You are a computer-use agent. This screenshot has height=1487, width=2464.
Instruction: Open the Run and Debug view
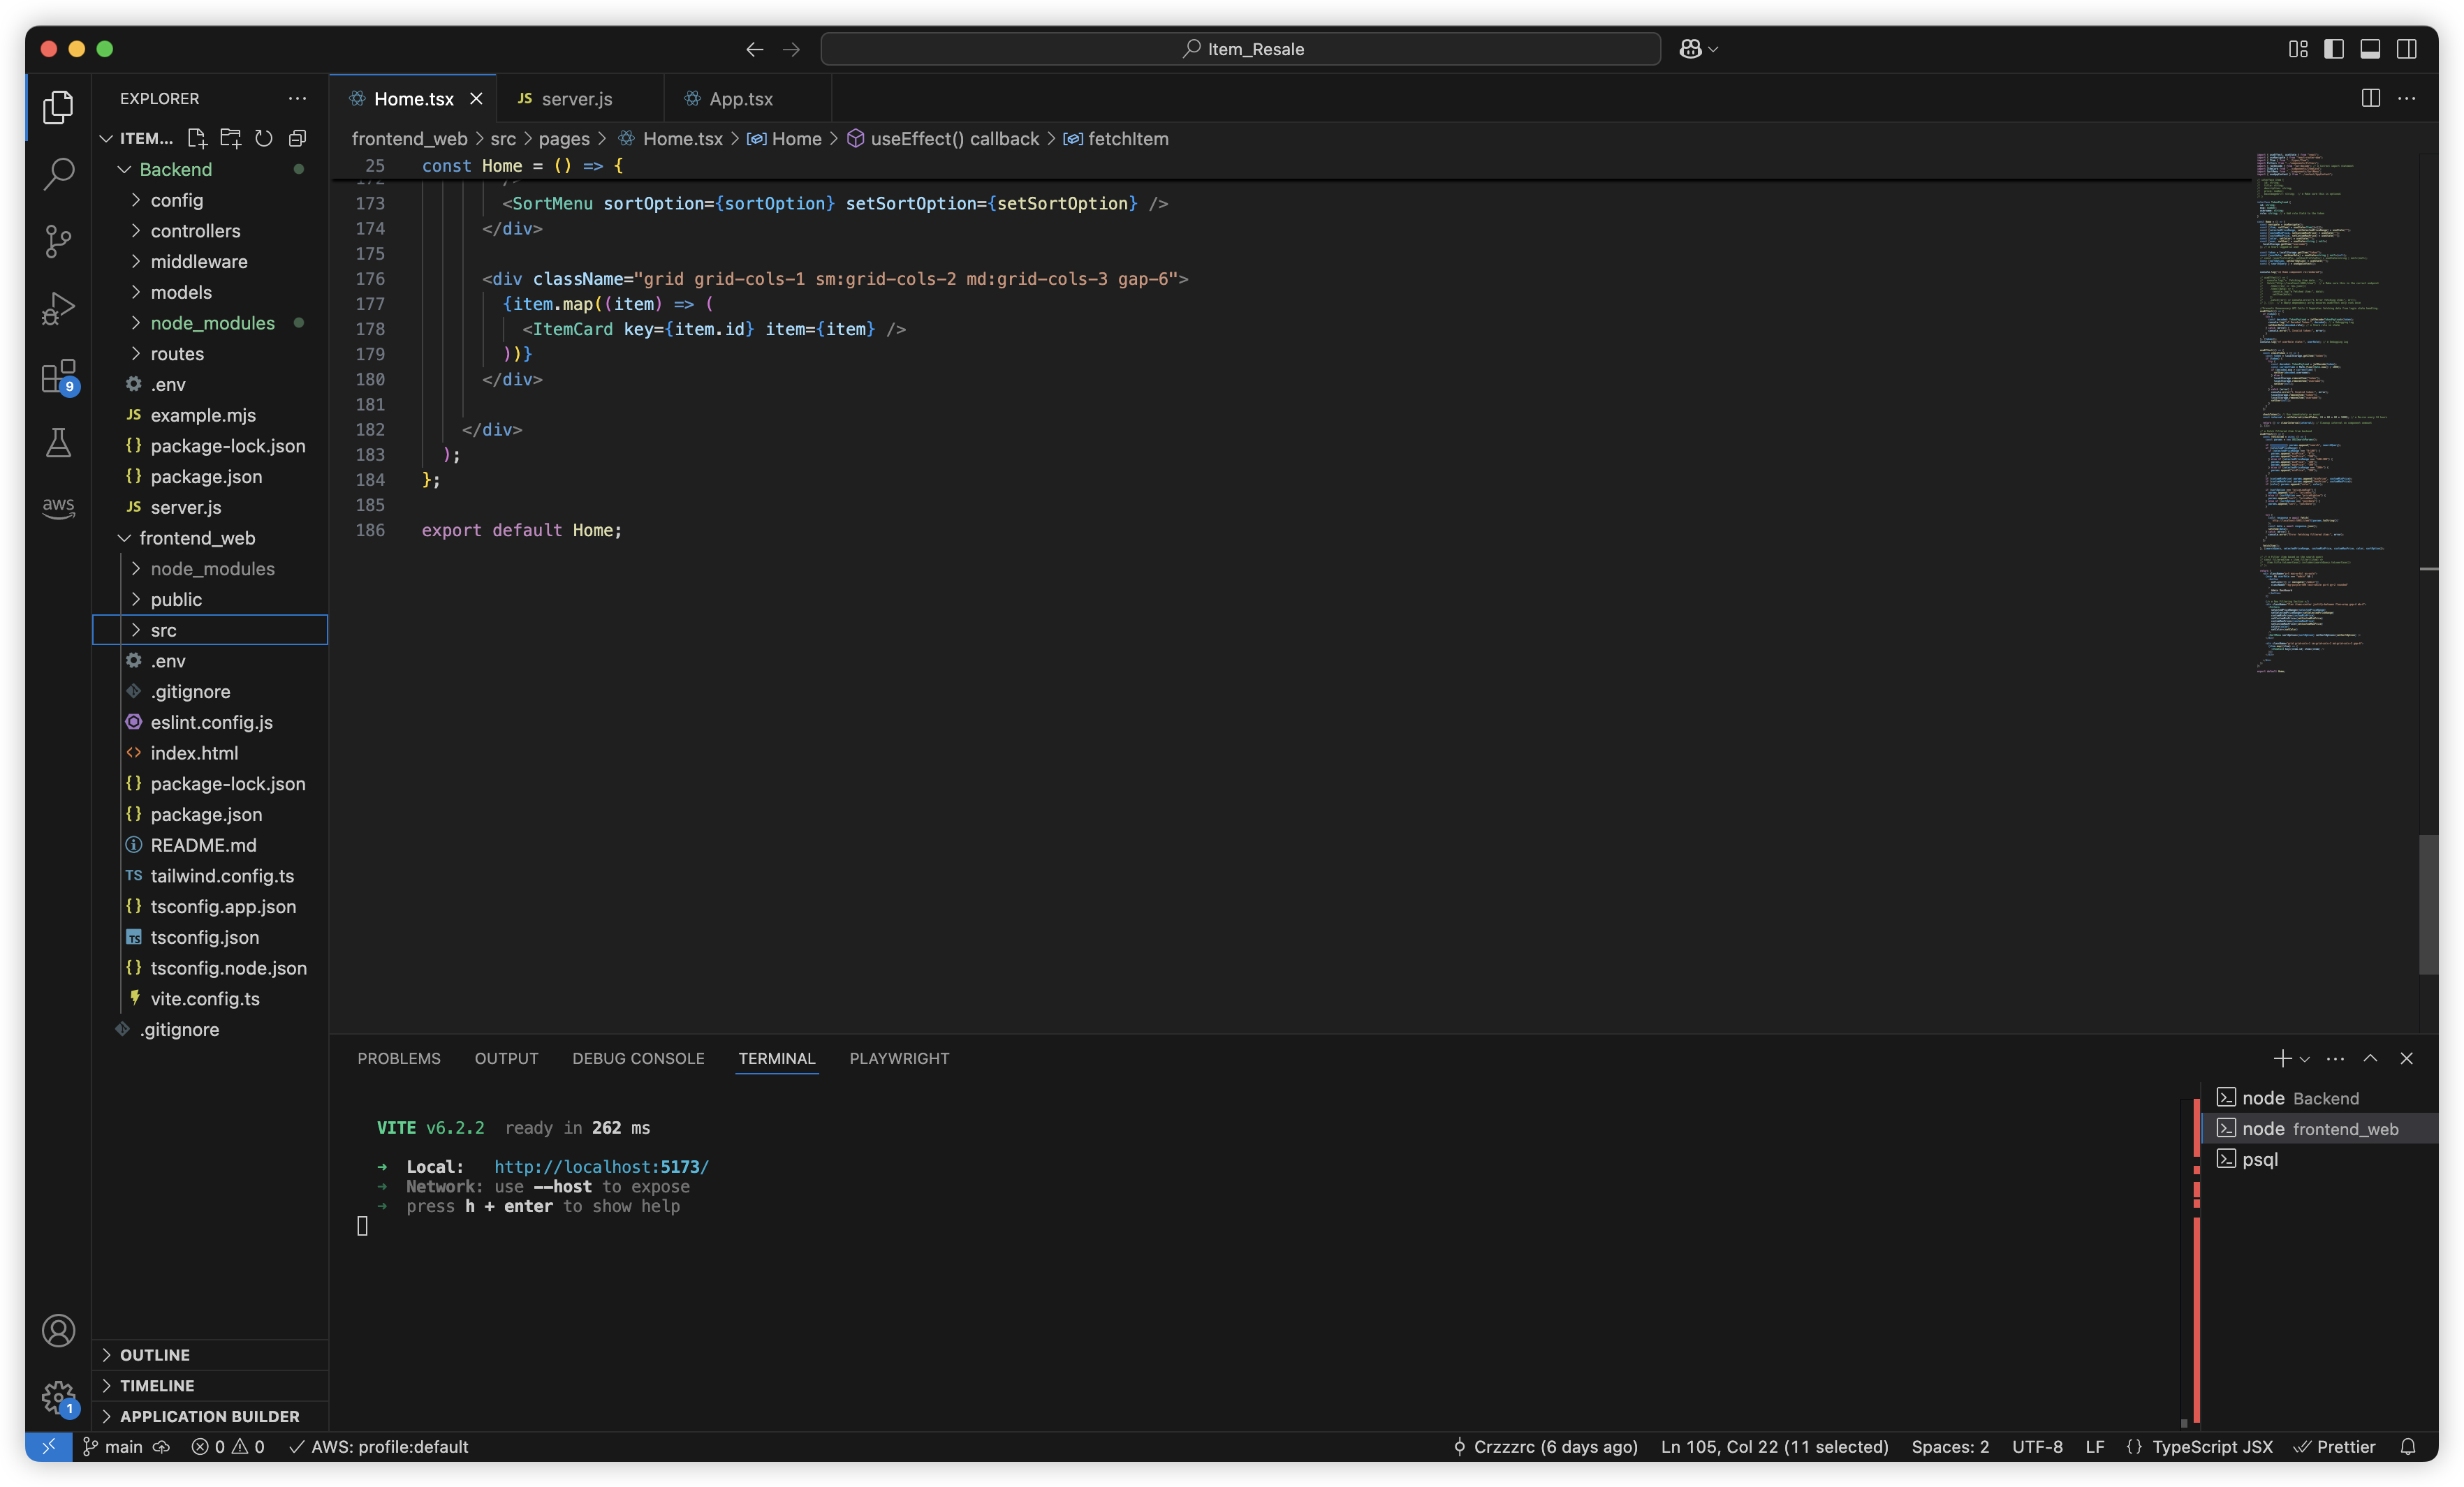(58, 308)
